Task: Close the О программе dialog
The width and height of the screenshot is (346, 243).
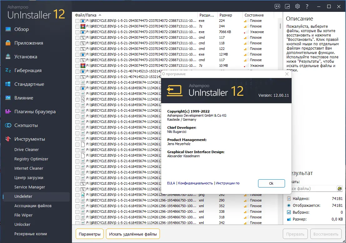Action: pos(287,74)
